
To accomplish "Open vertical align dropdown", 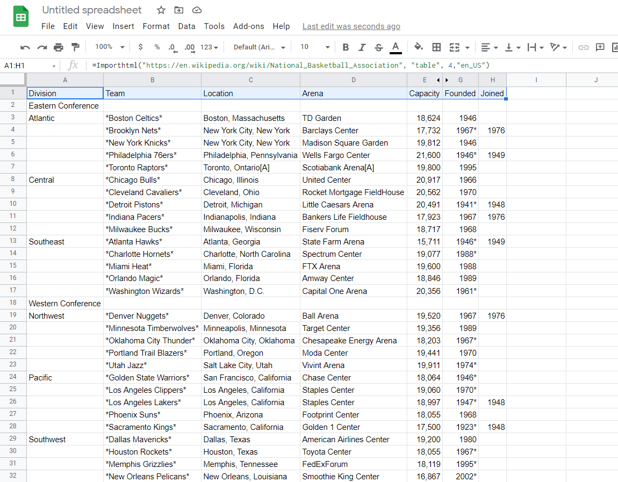I will click(x=513, y=47).
